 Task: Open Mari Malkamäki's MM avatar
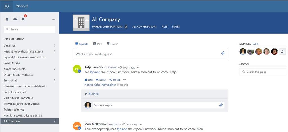77,126
